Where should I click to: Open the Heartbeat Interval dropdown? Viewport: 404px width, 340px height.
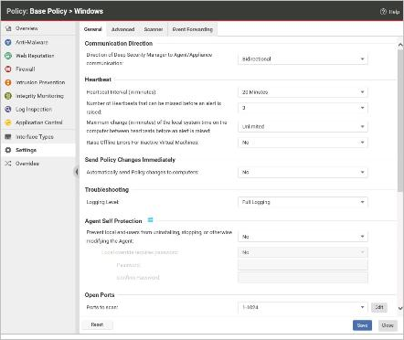pyautogui.click(x=303, y=92)
